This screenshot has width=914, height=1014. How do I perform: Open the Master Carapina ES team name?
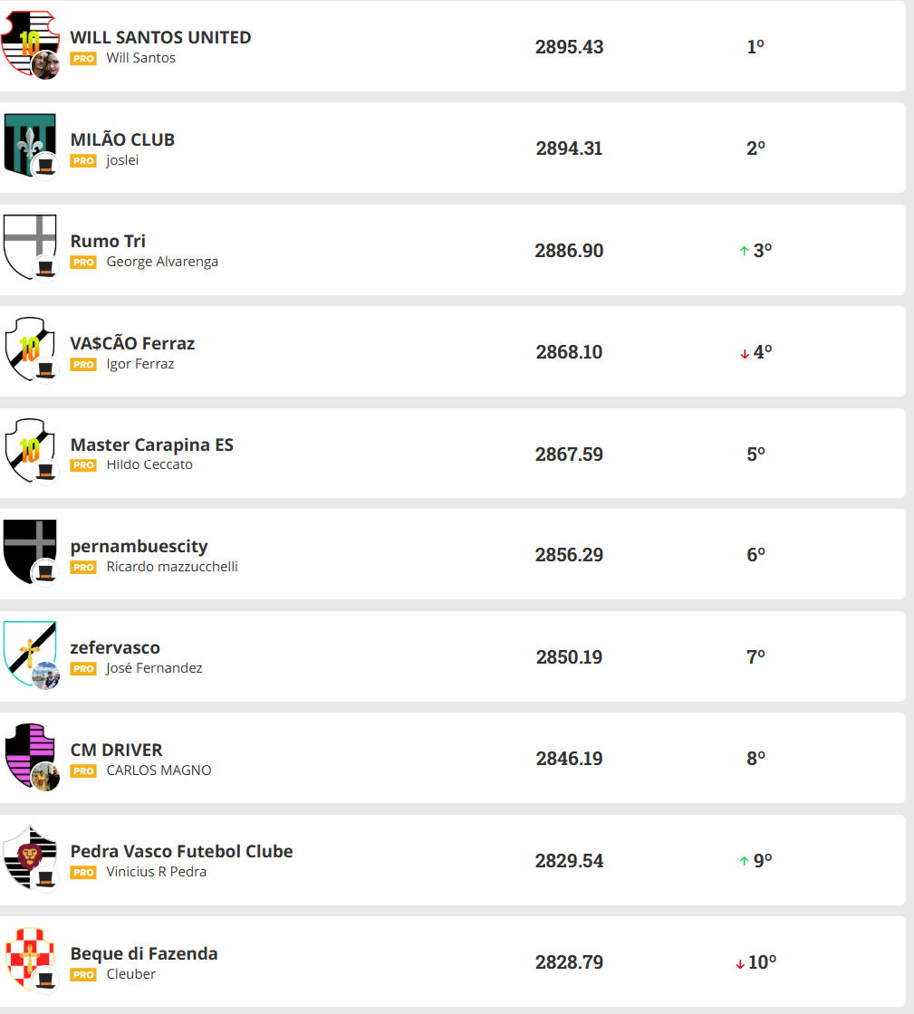click(151, 445)
